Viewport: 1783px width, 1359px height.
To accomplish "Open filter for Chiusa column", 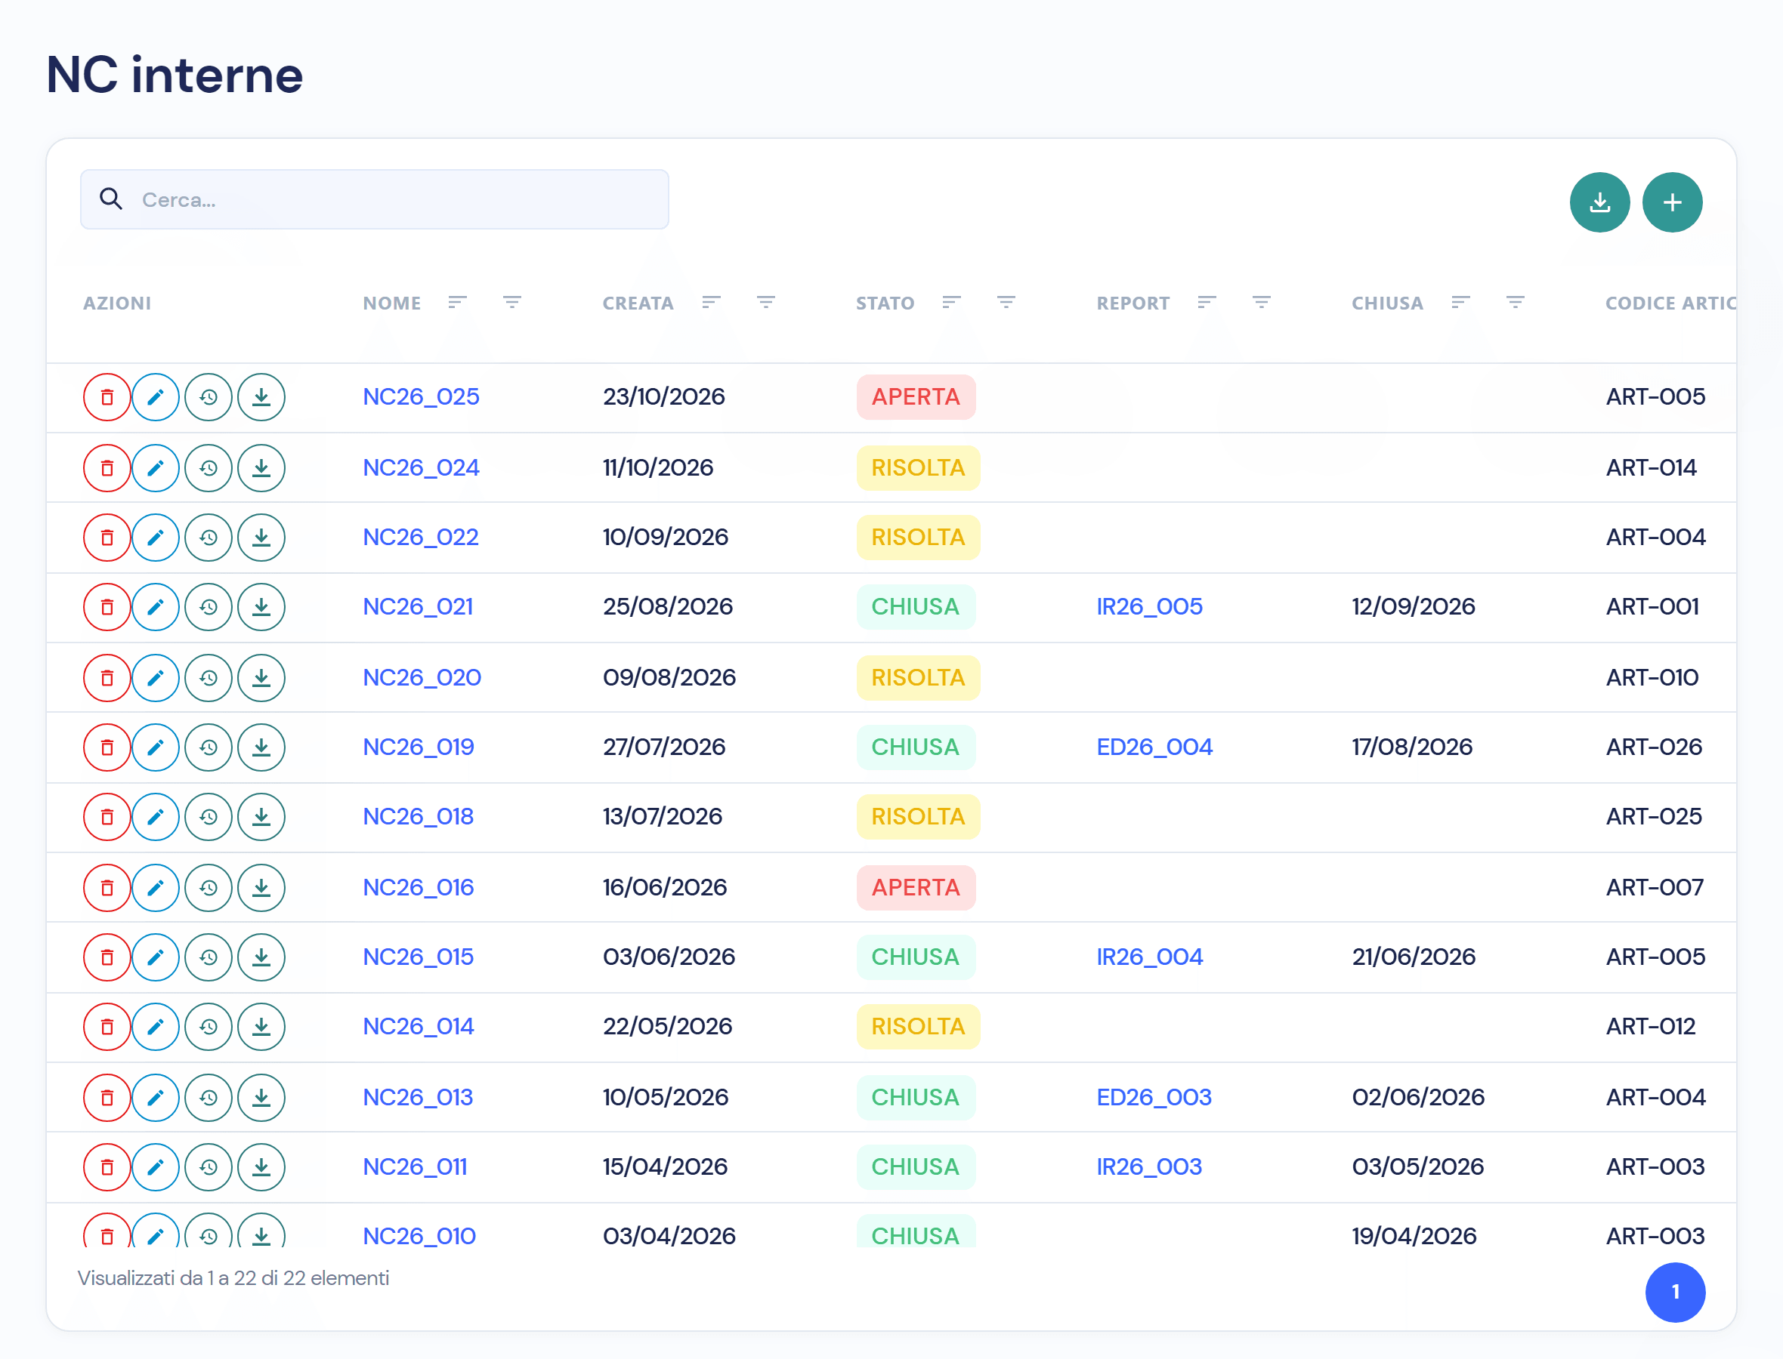I will (x=1516, y=303).
